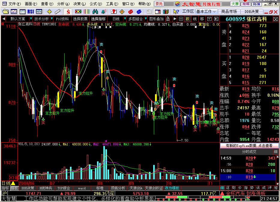This screenshot has width=280, height=202.
Task: Toggle the 移 shift chart button
Action: pos(202,19)
